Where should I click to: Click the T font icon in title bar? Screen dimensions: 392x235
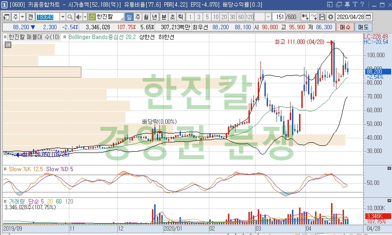pos(355,4)
